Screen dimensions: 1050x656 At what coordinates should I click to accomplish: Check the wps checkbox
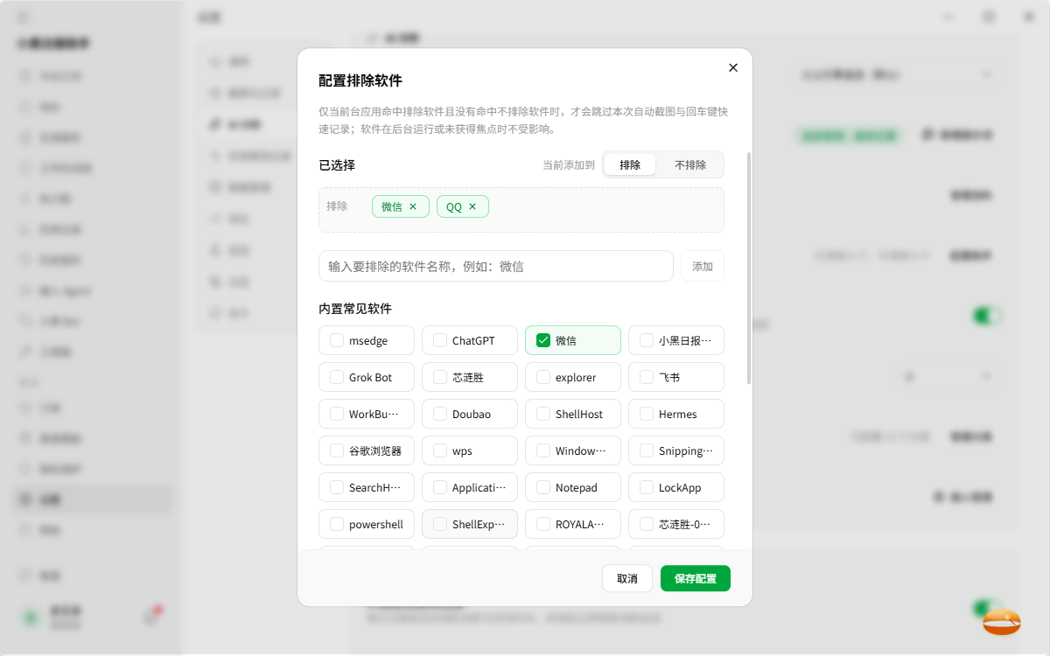tap(440, 450)
